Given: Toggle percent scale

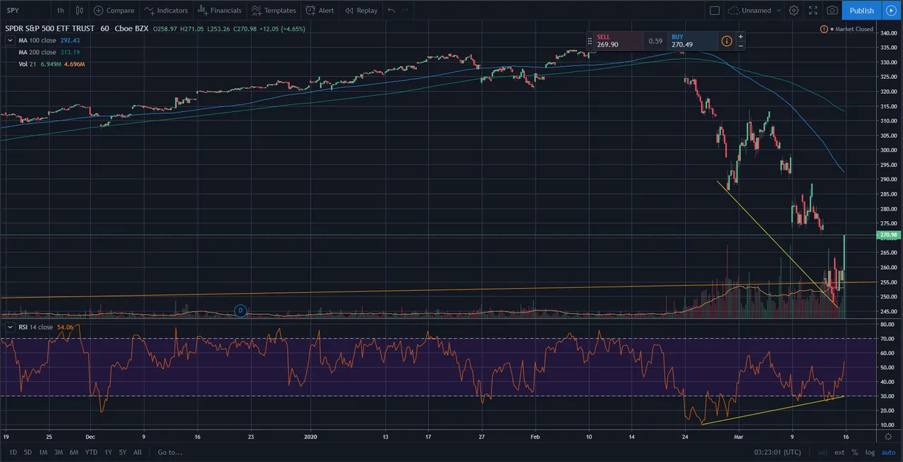Looking at the screenshot, I should coord(855,452).
